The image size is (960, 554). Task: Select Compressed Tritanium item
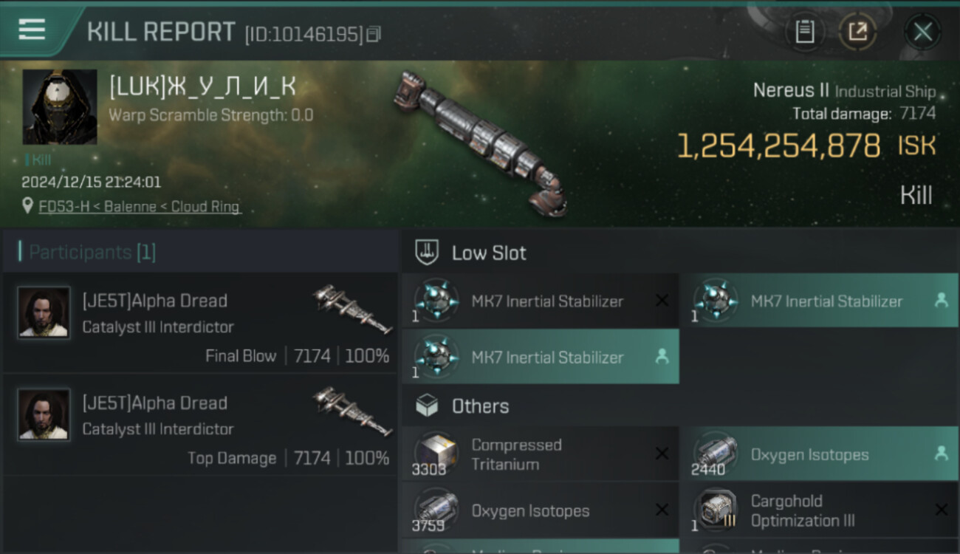coord(540,454)
